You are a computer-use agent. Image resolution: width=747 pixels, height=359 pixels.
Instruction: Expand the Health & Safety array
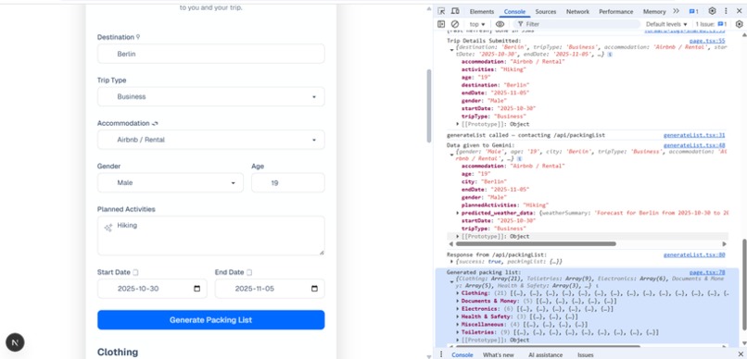pyautogui.click(x=458, y=316)
